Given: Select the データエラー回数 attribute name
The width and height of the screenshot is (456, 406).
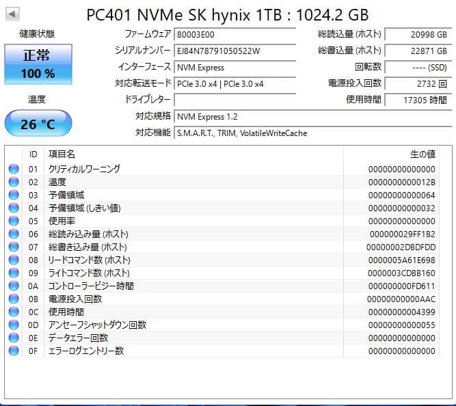Looking at the screenshot, I should [78, 338].
